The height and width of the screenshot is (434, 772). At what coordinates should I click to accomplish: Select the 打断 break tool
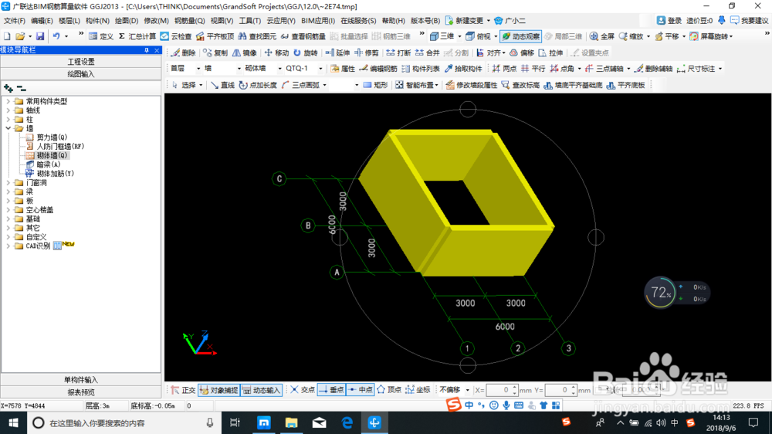click(399, 53)
